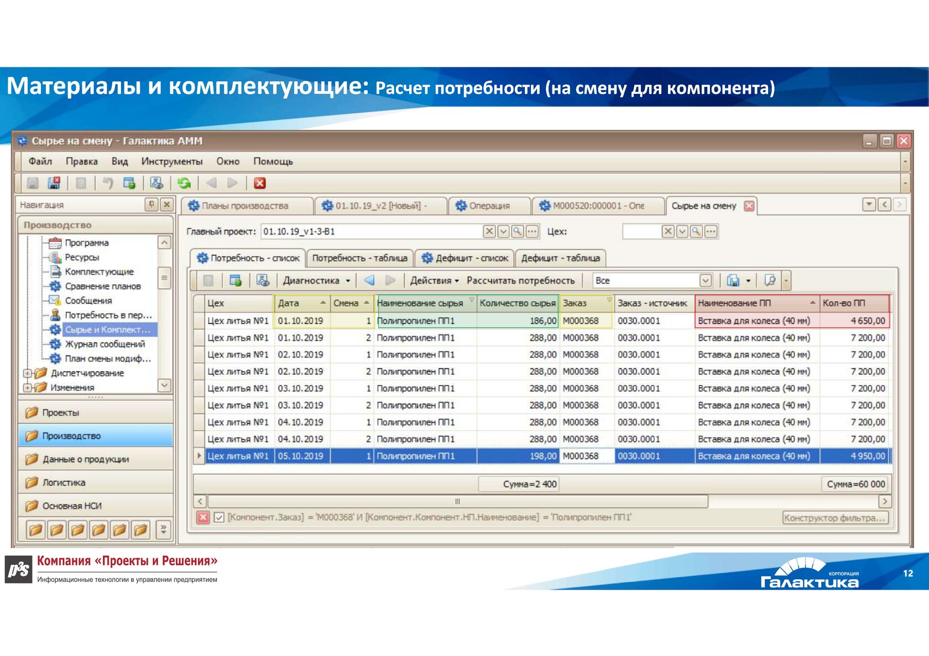Click main toolbar table-with-green-marker icon
Viewport: 929px width, 656px height.
[129, 183]
